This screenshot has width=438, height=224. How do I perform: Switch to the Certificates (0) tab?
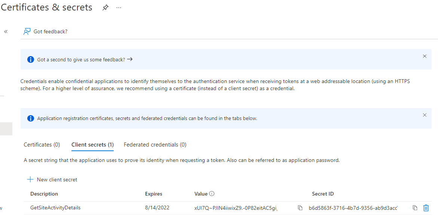42,145
